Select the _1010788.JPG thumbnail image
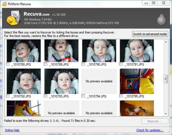Viewport: 172px width, 135px height. click(24, 51)
